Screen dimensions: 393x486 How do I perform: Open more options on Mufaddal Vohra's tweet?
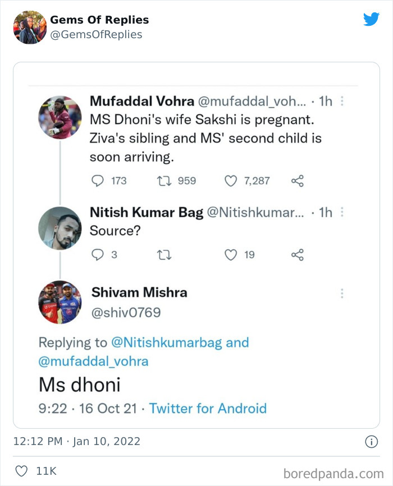click(x=342, y=101)
